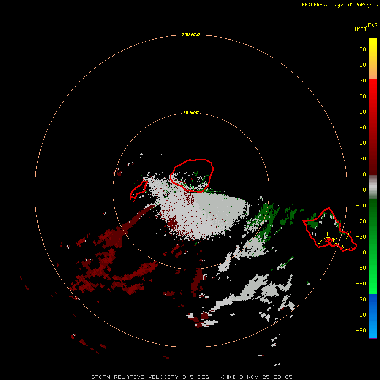Viewport: 380px width, 380px height.
Task: Click the '50 NMI' range ring label
Action: pos(191,113)
